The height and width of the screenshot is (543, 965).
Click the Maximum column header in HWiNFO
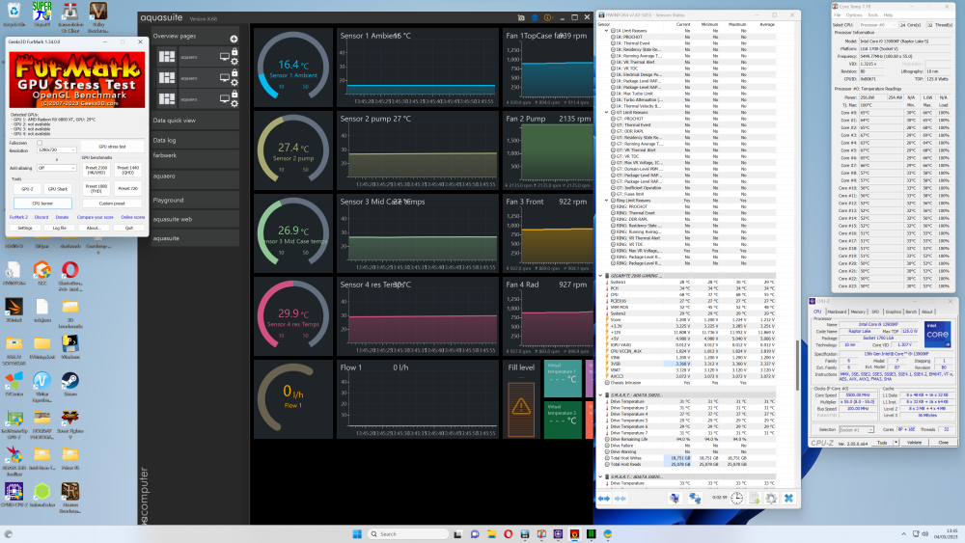pyautogui.click(x=737, y=25)
